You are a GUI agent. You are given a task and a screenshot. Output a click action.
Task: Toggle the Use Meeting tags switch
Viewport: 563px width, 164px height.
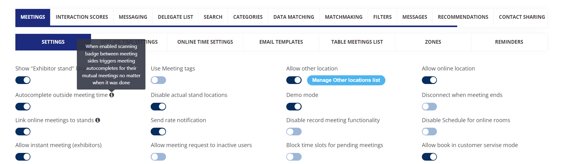tap(158, 80)
